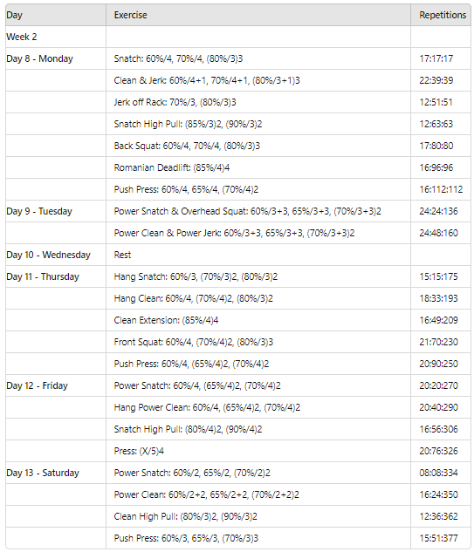Select the Day 8 - Monday cell
This screenshot has width=474, height=552.
tap(56, 58)
